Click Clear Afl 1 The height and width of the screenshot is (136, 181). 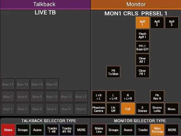[x=142, y=60]
